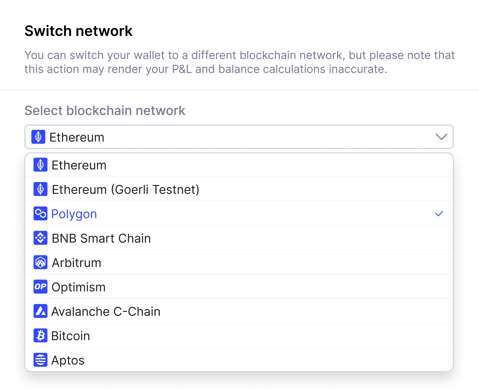
Task: Click the Ethereum icon in the select field
Action: (38, 137)
